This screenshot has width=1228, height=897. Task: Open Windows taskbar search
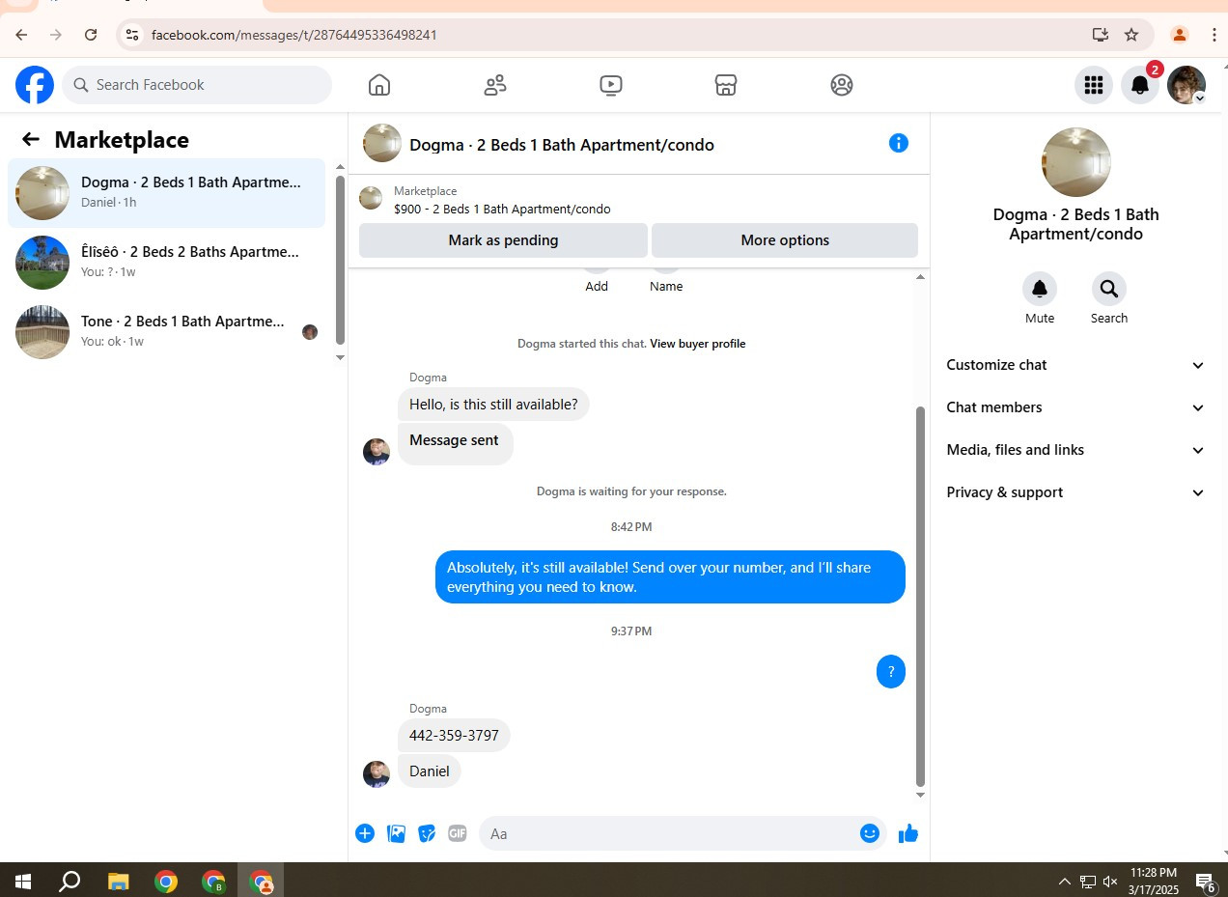(70, 881)
